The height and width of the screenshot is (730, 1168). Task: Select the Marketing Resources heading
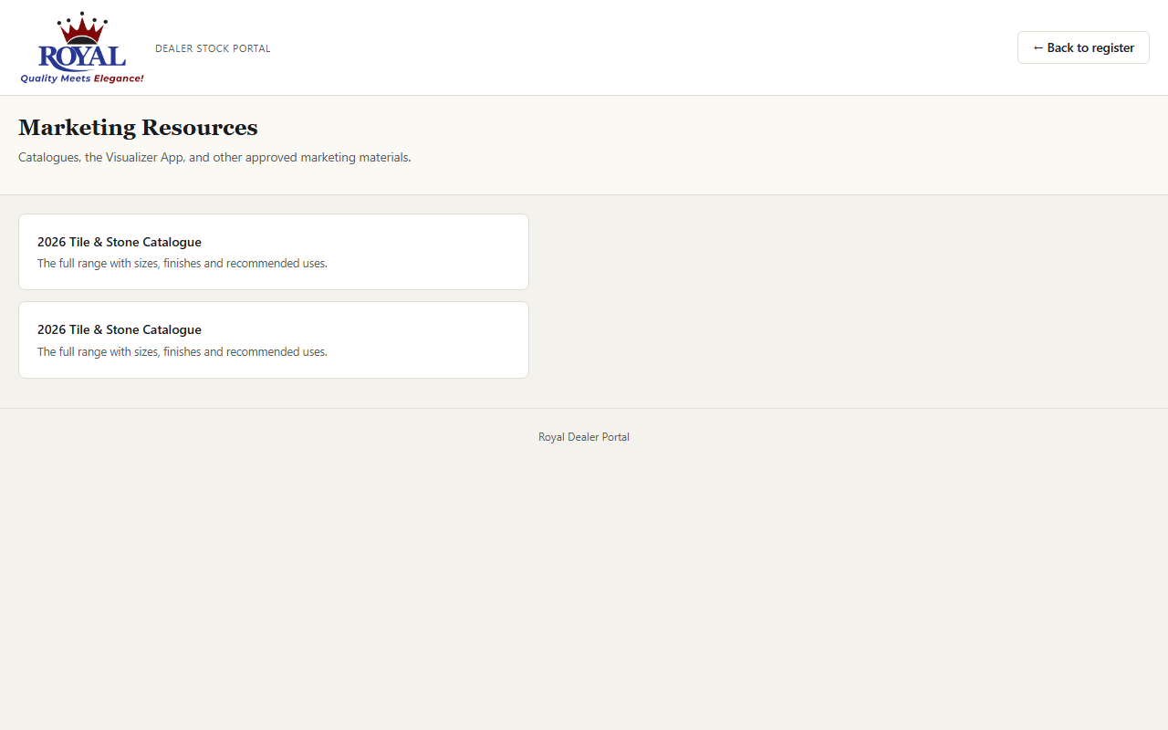(138, 127)
